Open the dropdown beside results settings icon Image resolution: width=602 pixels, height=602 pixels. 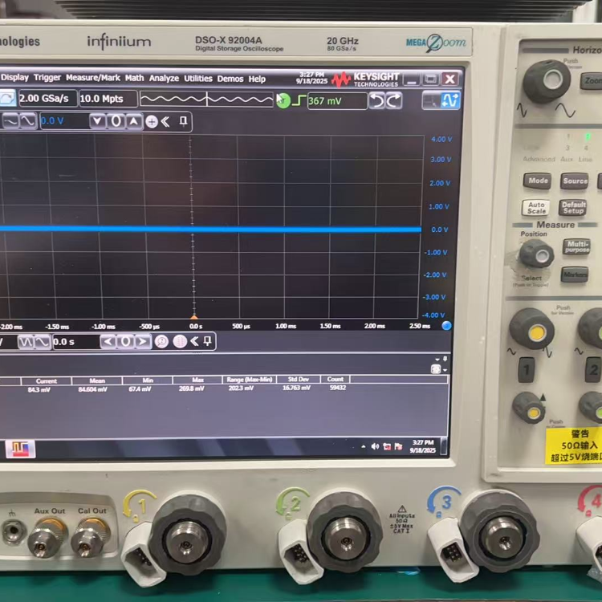(x=445, y=370)
